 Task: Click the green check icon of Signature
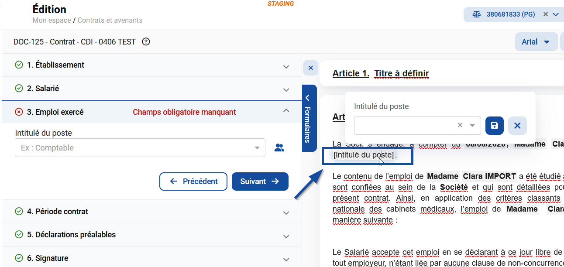point(19,258)
